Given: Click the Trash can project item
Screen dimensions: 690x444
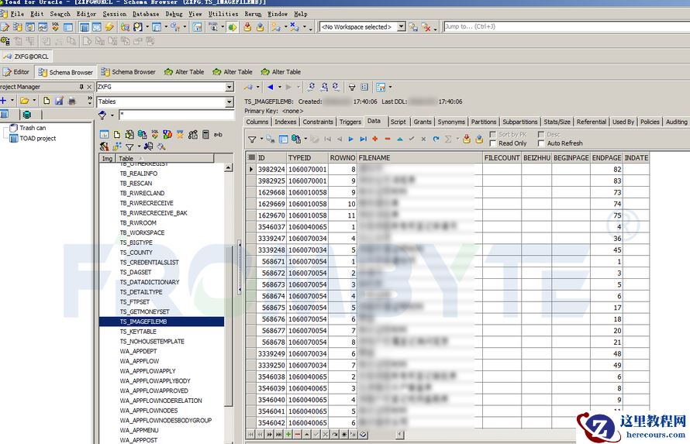Looking at the screenshot, I should [32, 128].
